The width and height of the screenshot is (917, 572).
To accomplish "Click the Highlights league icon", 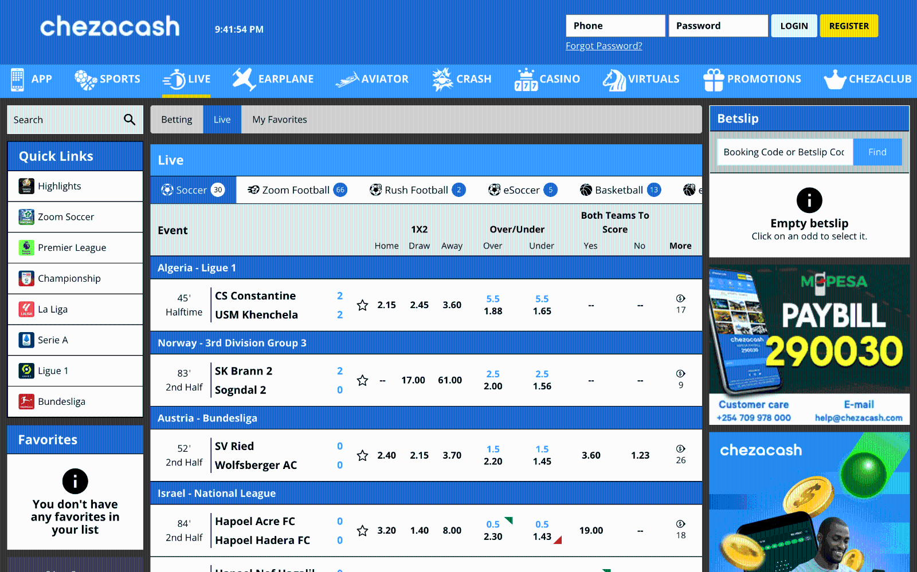I will pos(26,186).
